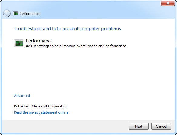Click the green graph inside the large icon
The image size is (177, 135).
pos(19,43)
